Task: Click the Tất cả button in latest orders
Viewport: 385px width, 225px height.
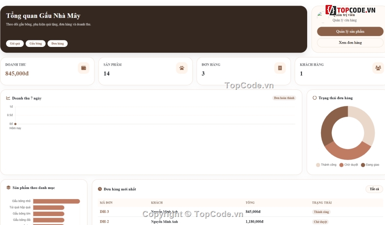Action: [374, 189]
